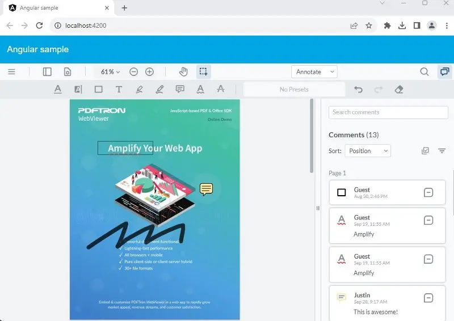View site information icon
The height and width of the screenshot is (321, 454).
click(58, 26)
